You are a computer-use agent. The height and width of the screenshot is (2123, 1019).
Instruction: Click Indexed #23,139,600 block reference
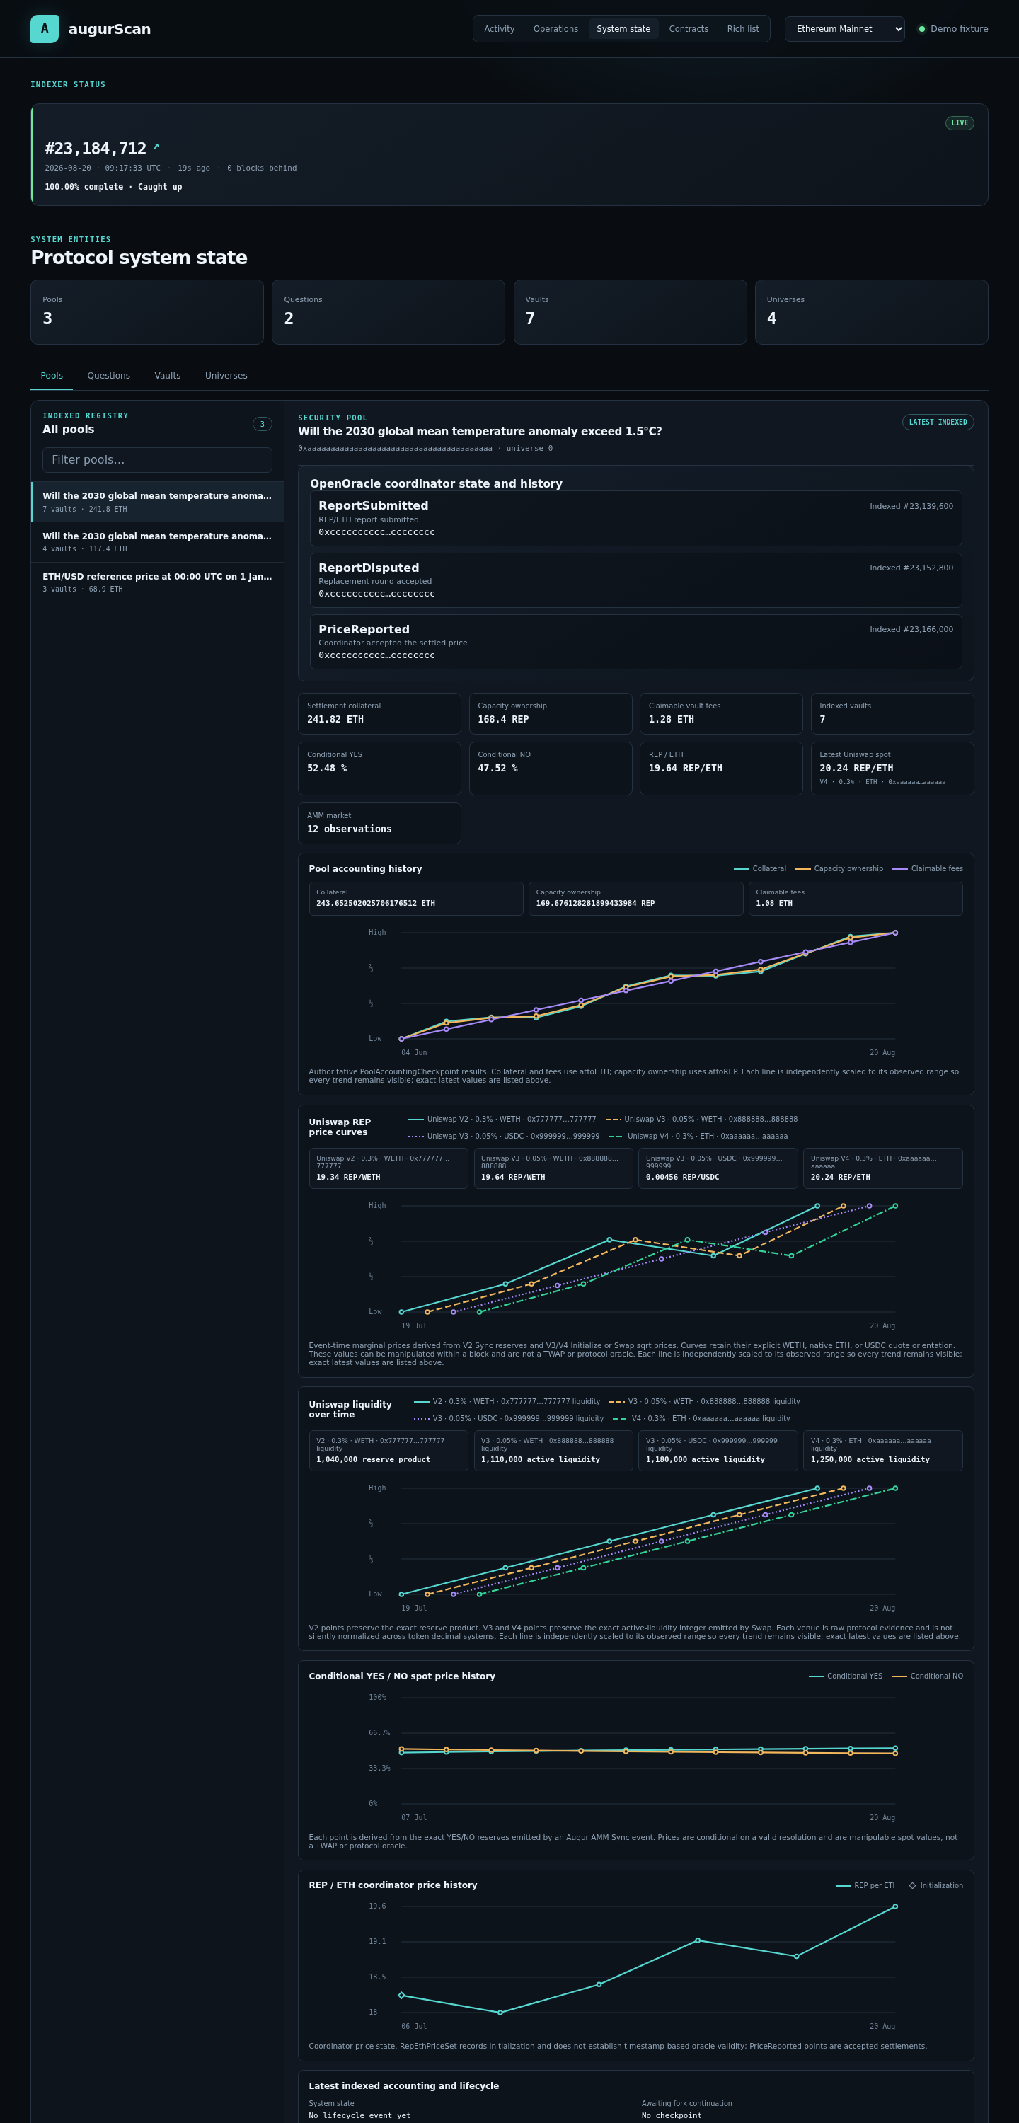(911, 506)
